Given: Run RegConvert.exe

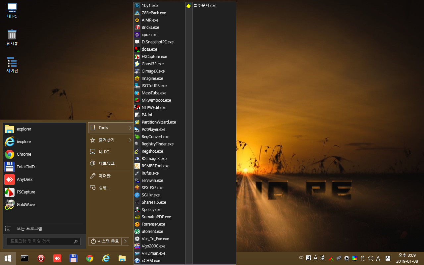Looking at the screenshot, I should (x=159, y=137).
